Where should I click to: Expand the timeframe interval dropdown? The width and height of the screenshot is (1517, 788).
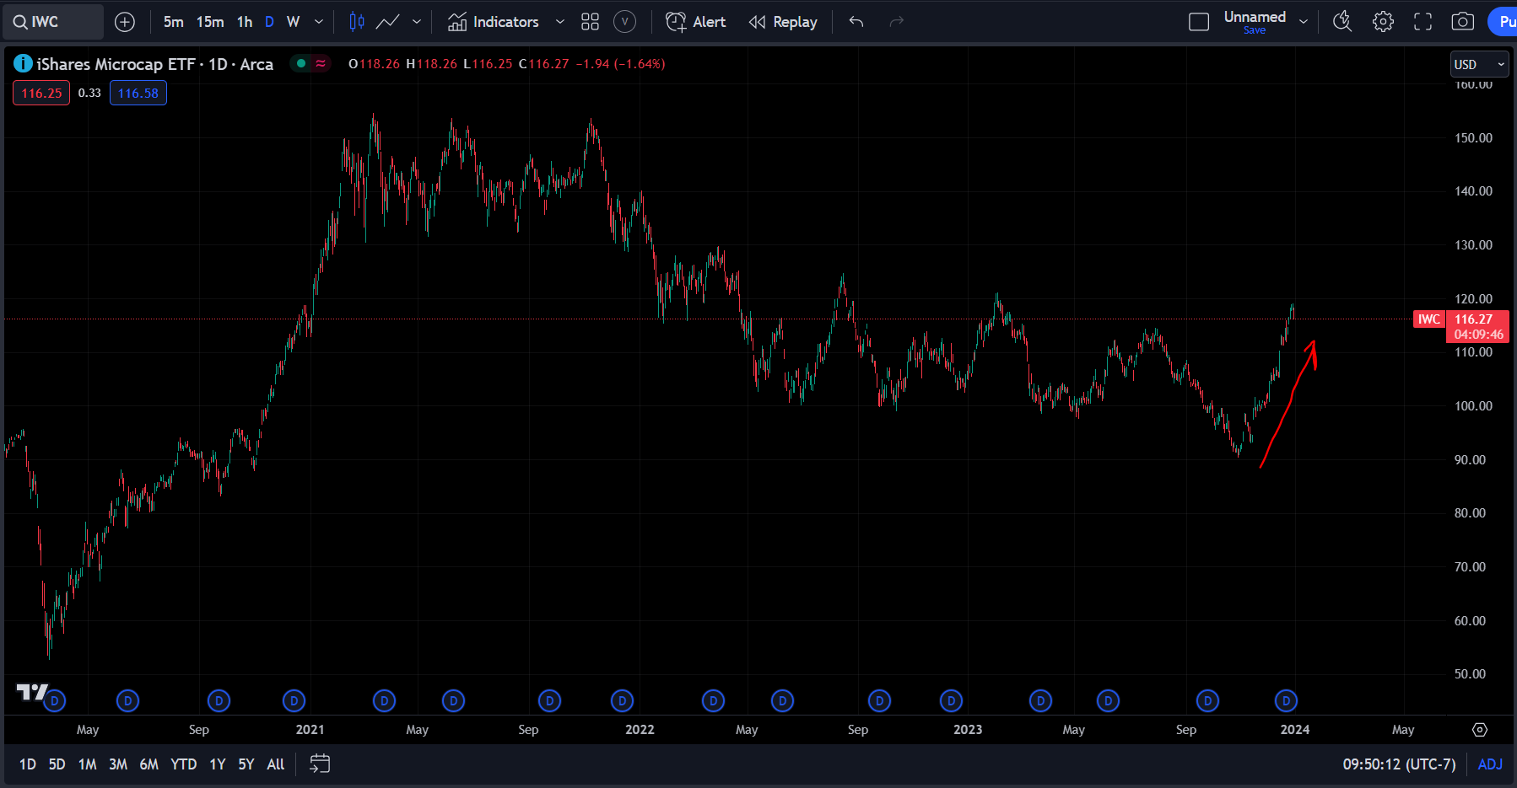point(319,22)
